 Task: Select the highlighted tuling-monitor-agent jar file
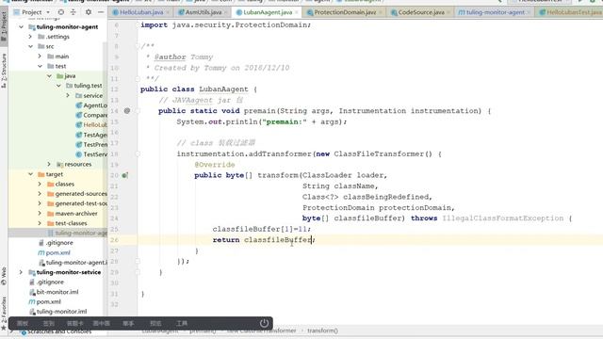pos(77,233)
